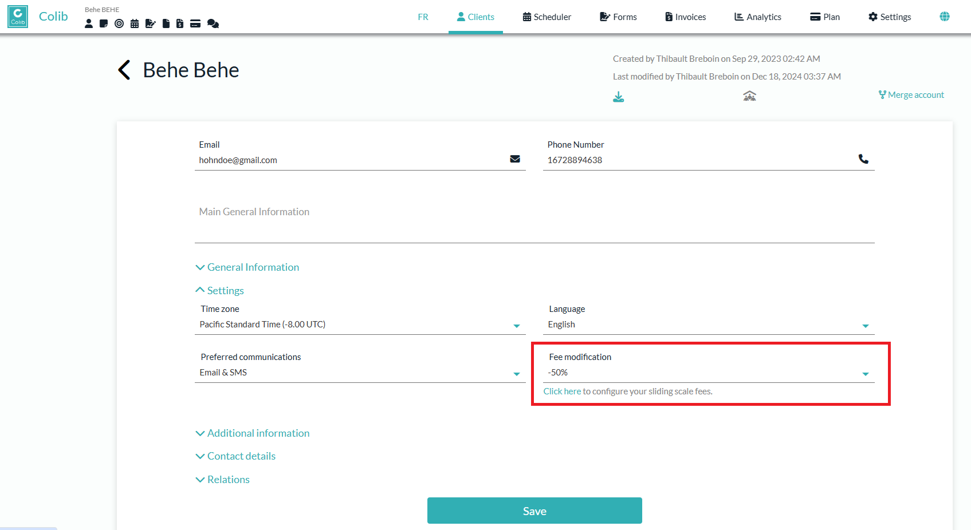Collapse the Settings section
The image size is (971, 530).
(x=220, y=291)
